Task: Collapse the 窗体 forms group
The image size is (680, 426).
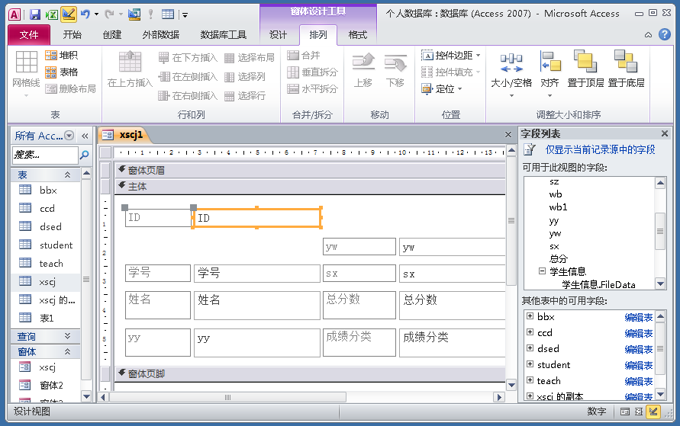Action: 67,351
